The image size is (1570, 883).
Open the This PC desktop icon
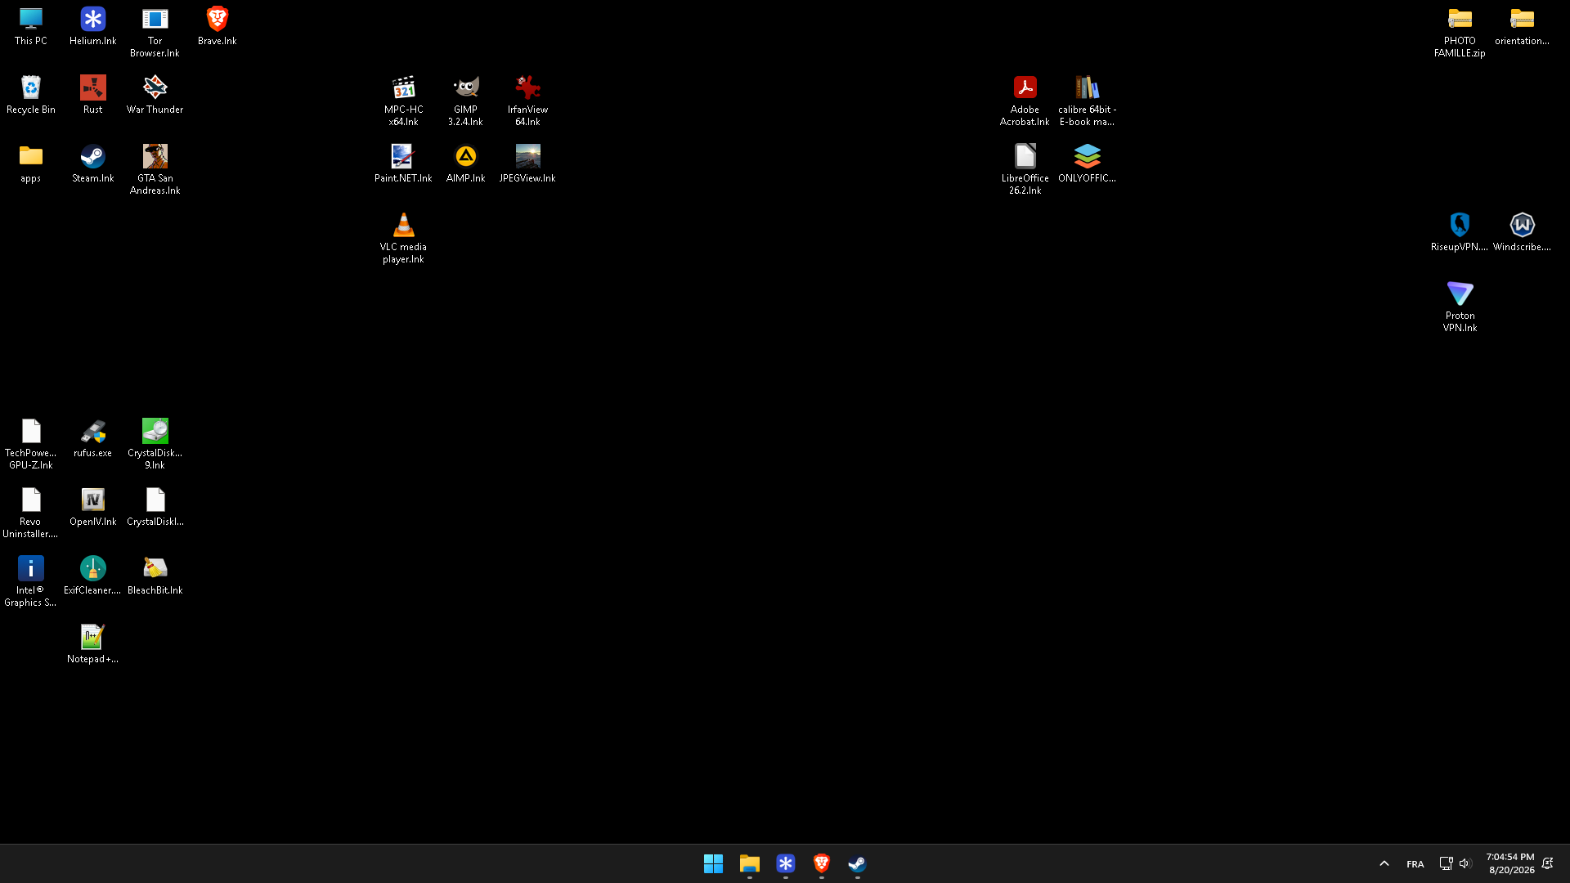point(31,26)
